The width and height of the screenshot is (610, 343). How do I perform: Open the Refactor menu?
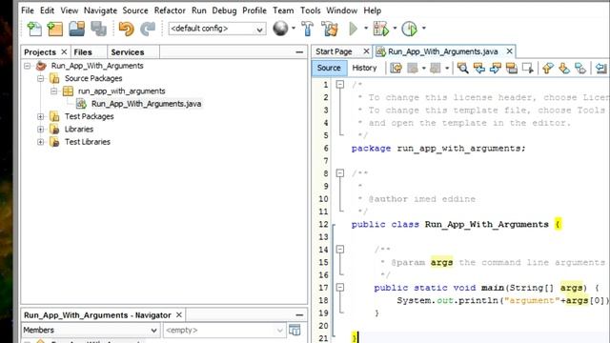point(170,10)
